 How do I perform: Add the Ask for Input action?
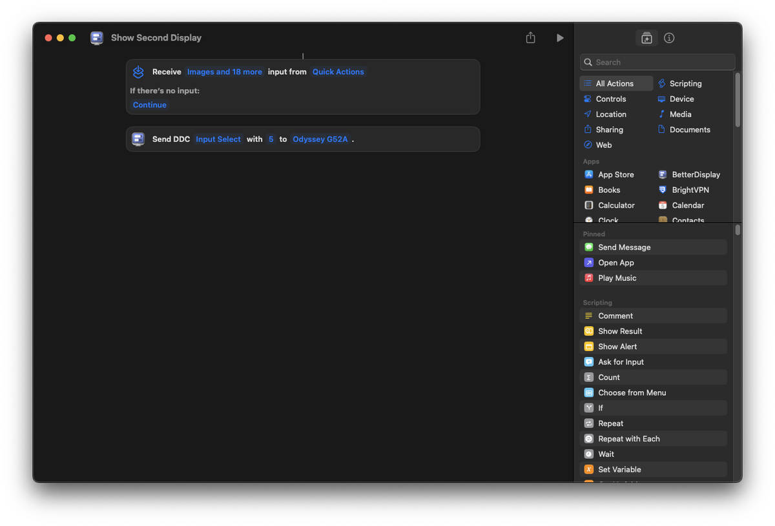tap(653, 362)
